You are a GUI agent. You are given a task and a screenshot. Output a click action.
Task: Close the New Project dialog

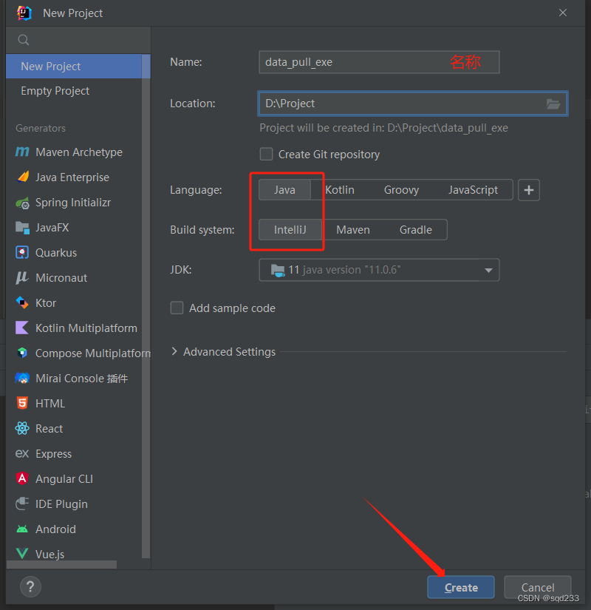(x=563, y=13)
